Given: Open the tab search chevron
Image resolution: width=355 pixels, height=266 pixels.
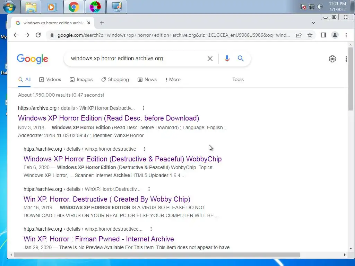Looking at the screenshot, I should click(313, 23).
